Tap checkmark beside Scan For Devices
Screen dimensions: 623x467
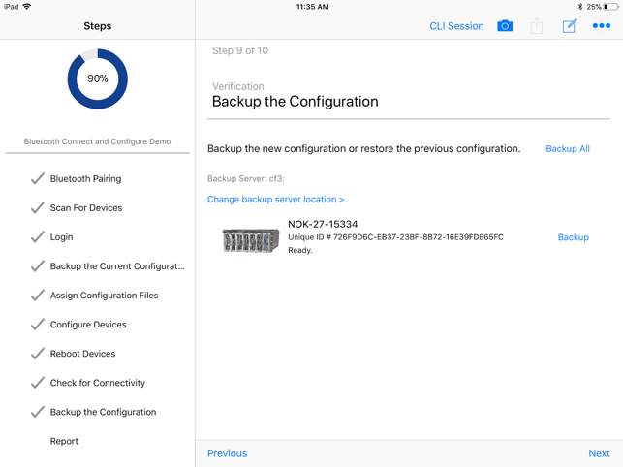tap(37, 208)
